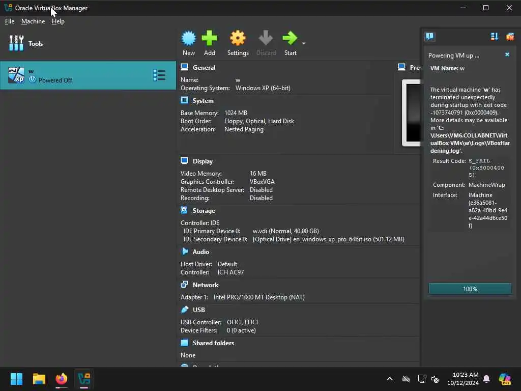Image resolution: width=521 pixels, height=391 pixels.
Task: Click the 'ICH AC97' audio controller value
Action: [230, 272]
